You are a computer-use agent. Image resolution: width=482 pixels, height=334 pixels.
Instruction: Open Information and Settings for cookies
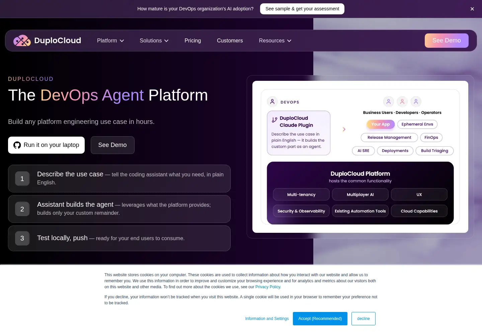point(267,319)
